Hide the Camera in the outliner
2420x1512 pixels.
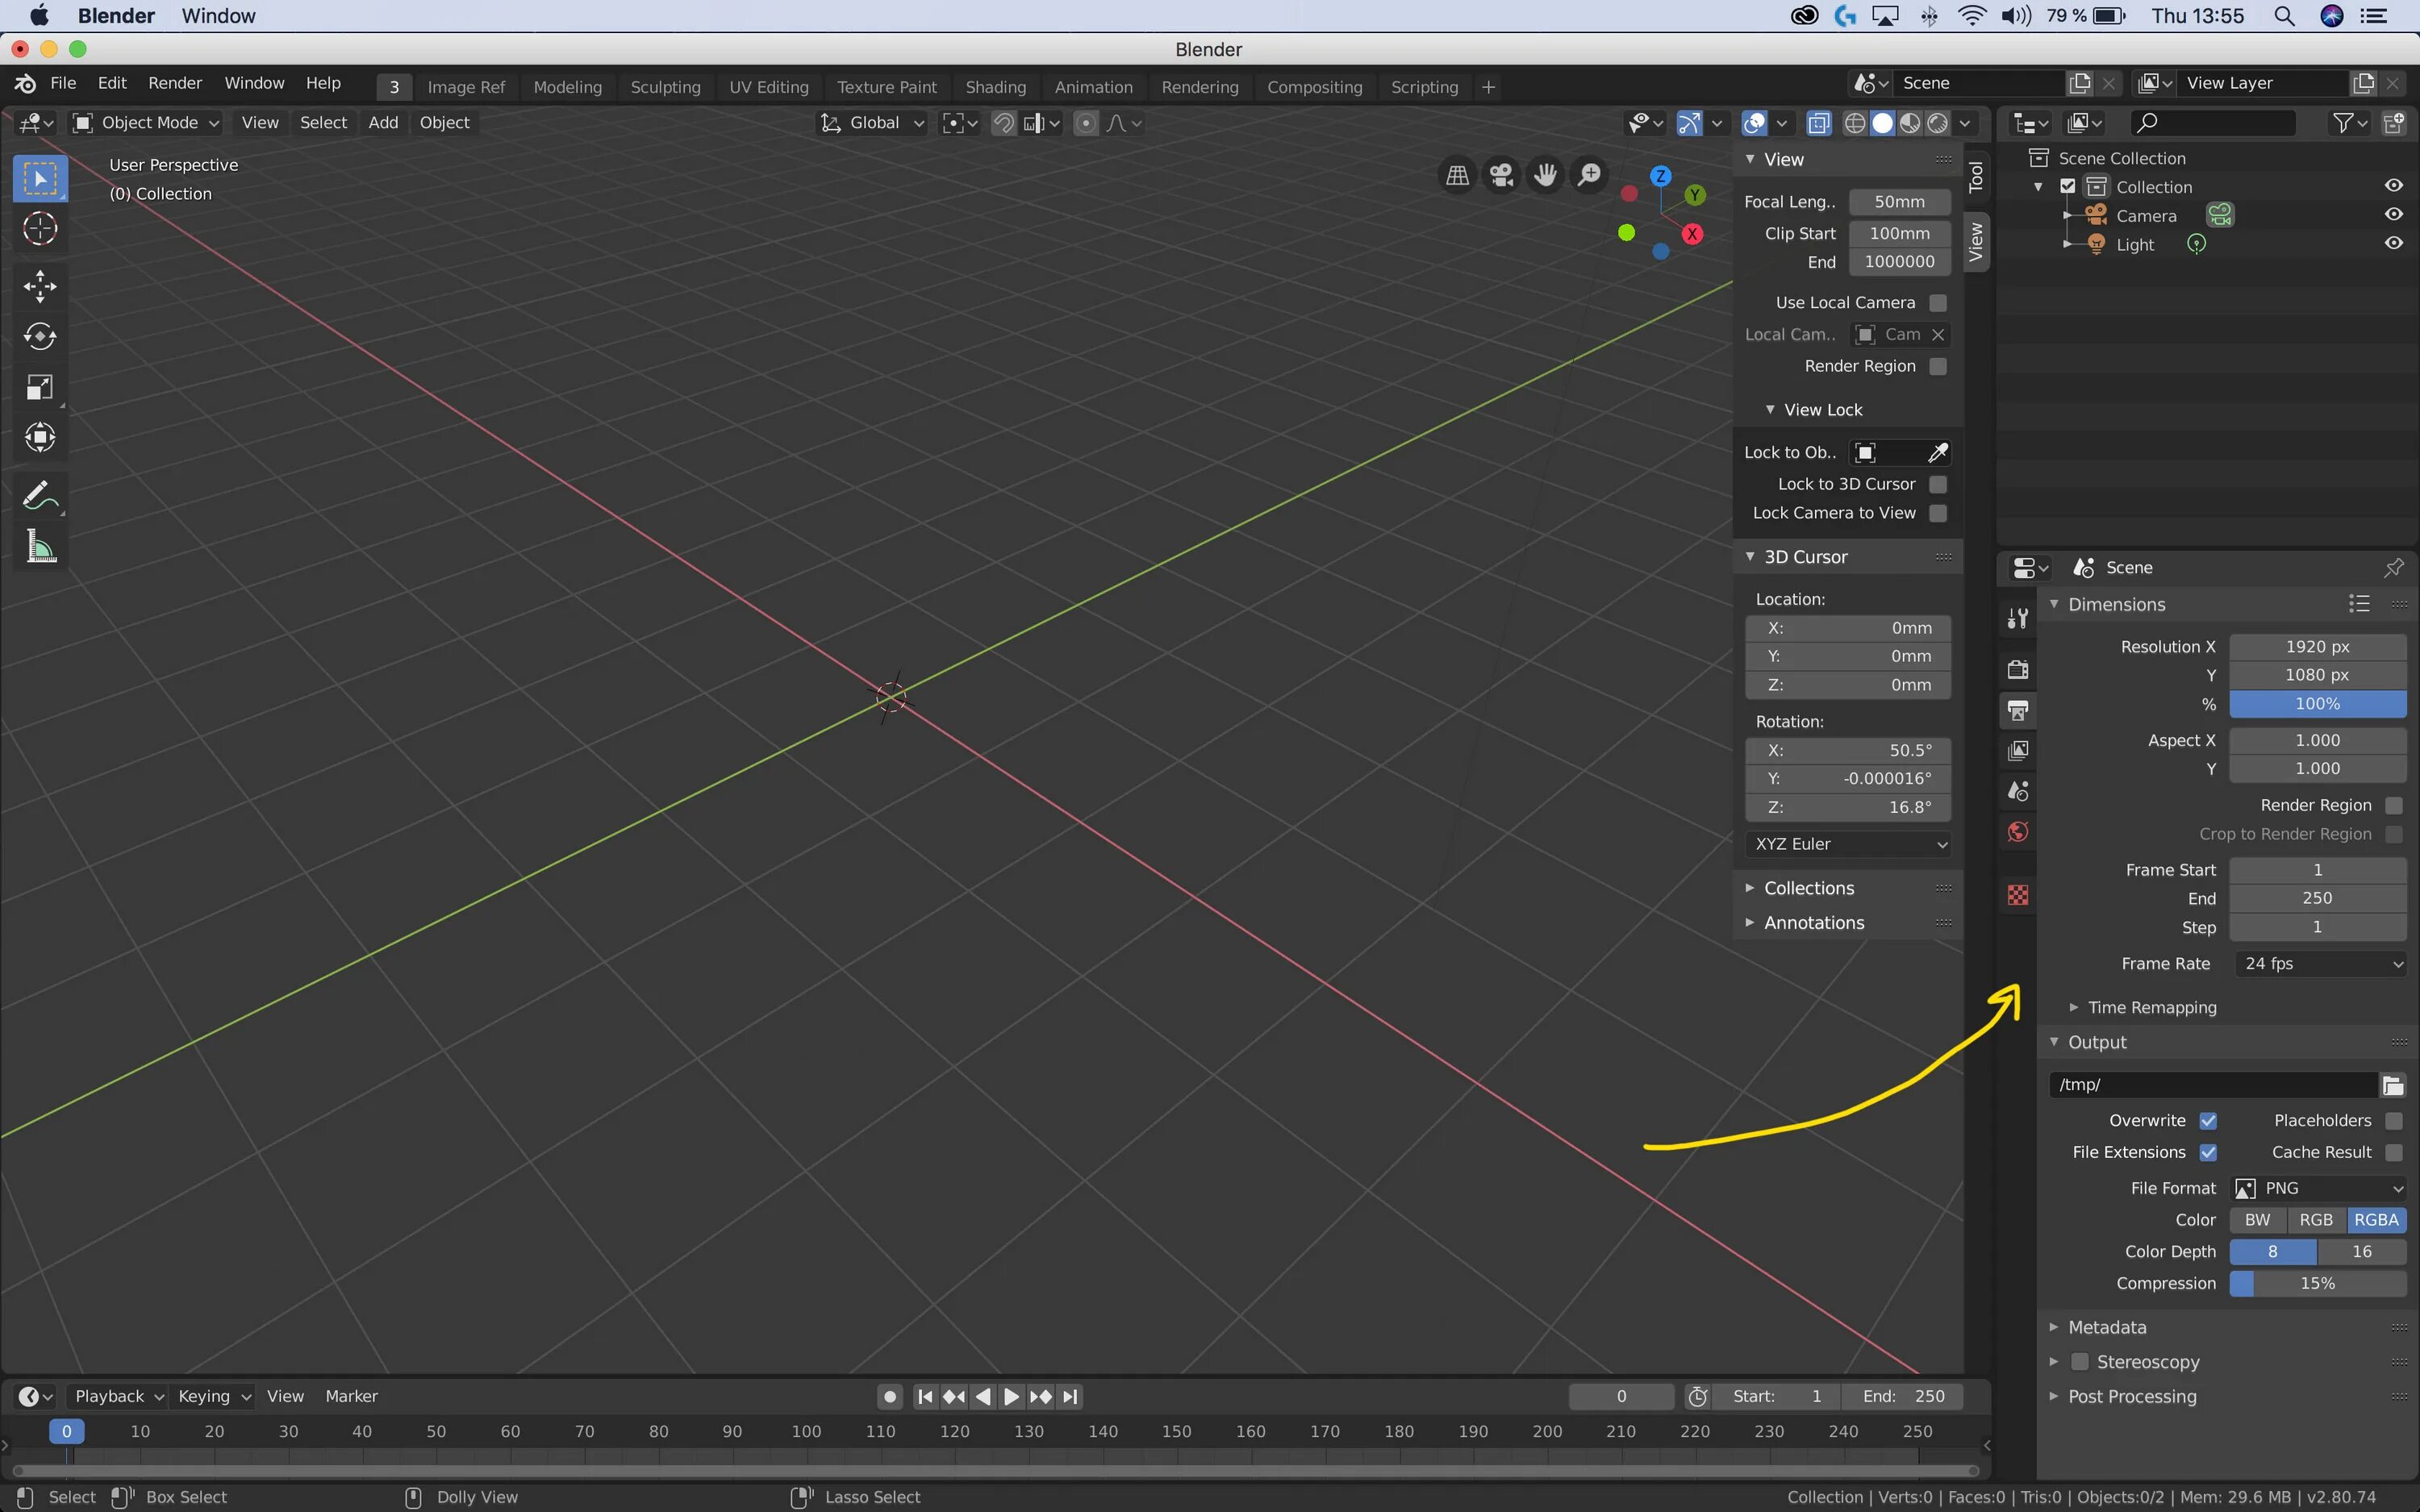(2393, 215)
